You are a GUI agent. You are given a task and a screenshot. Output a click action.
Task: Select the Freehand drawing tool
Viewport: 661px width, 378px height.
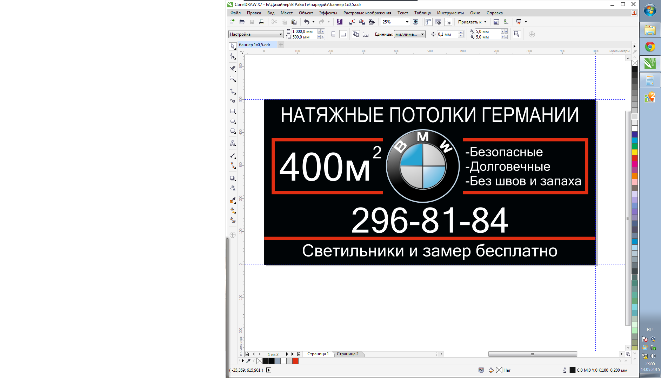[x=233, y=91]
